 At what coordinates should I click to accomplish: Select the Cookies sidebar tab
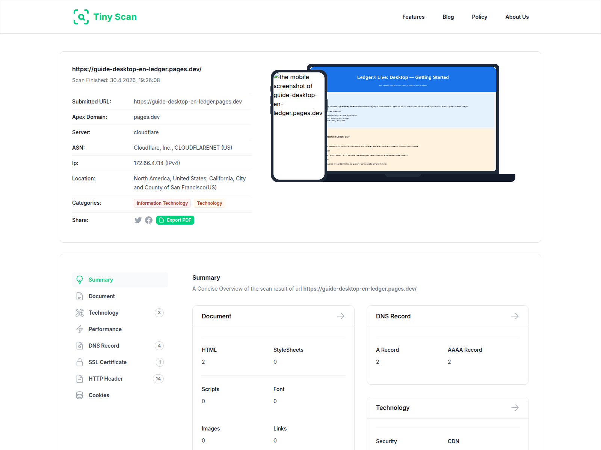click(x=120, y=395)
